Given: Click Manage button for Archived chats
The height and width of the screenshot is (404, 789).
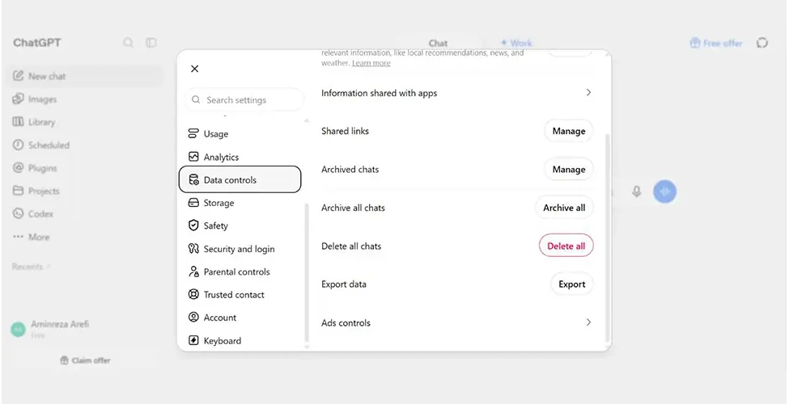Looking at the screenshot, I should tap(569, 170).
